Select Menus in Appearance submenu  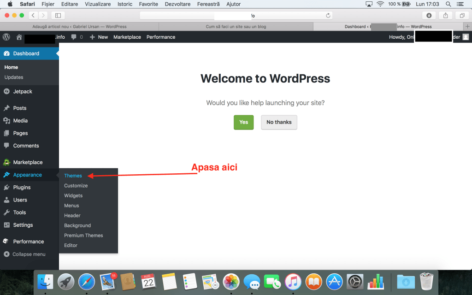coord(71,206)
